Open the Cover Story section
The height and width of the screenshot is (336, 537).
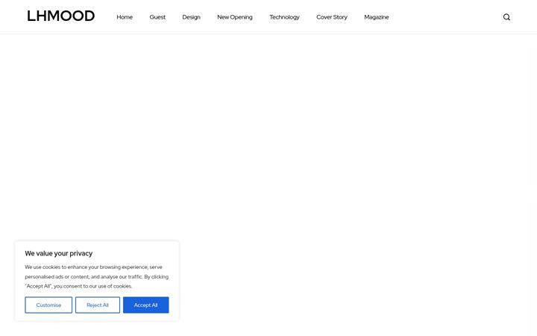coord(331,17)
